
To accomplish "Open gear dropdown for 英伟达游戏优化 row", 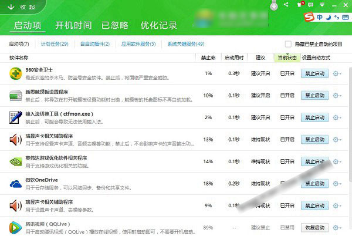I will 337,161.
